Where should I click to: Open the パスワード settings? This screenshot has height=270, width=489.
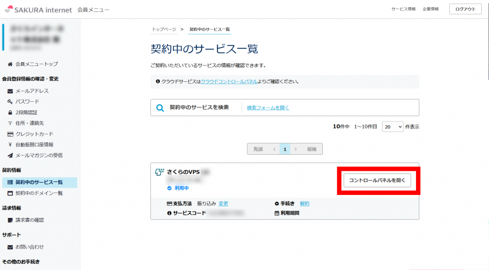27,102
